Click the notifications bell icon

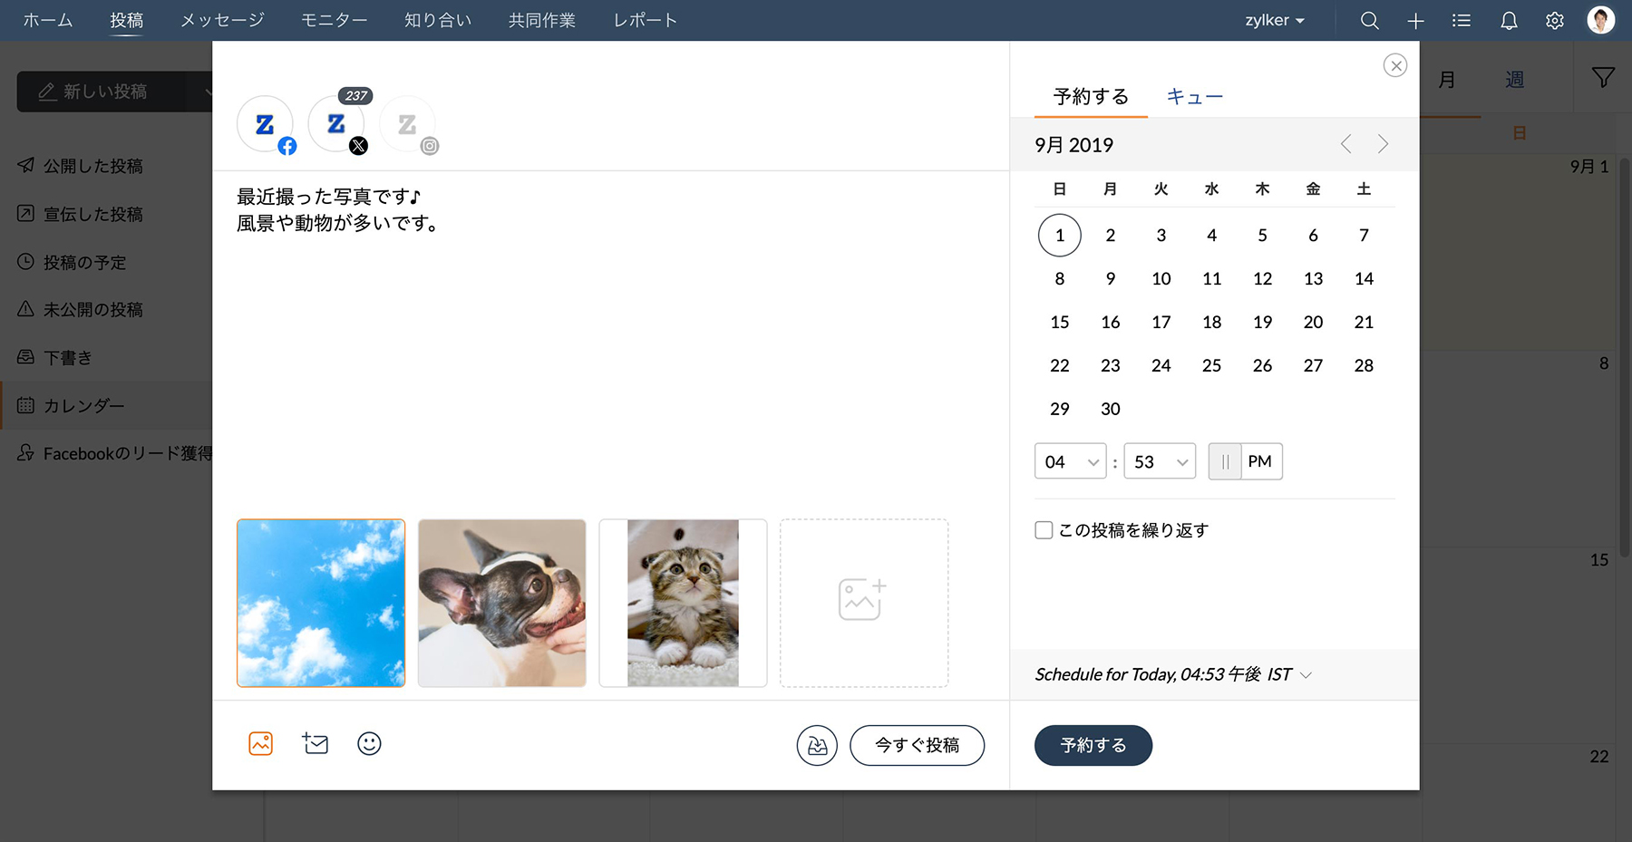tap(1508, 20)
